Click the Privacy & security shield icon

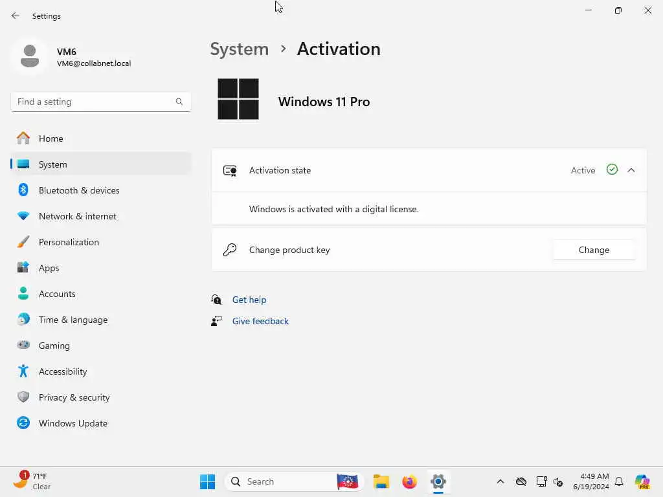coord(23,397)
